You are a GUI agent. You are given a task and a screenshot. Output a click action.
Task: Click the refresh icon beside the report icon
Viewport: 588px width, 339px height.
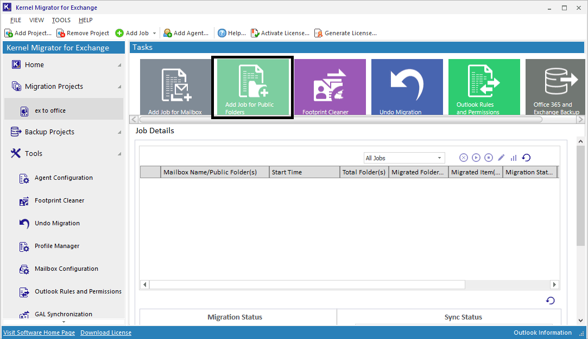(526, 158)
